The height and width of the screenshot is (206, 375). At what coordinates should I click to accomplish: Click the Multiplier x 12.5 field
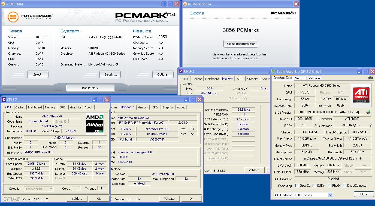click(x=36, y=169)
